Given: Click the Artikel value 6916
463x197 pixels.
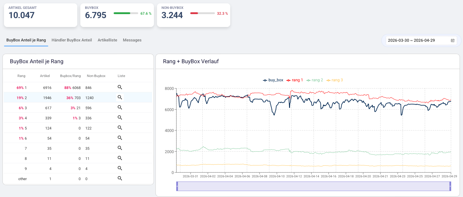Looking at the screenshot, I should [x=47, y=88].
